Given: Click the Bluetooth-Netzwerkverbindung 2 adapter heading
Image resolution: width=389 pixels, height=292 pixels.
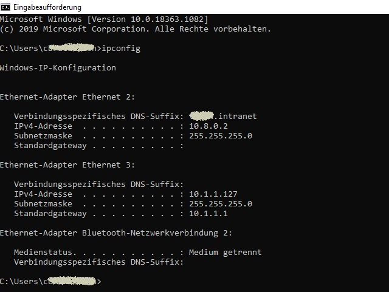Looking at the screenshot, I should click(x=116, y=233).
